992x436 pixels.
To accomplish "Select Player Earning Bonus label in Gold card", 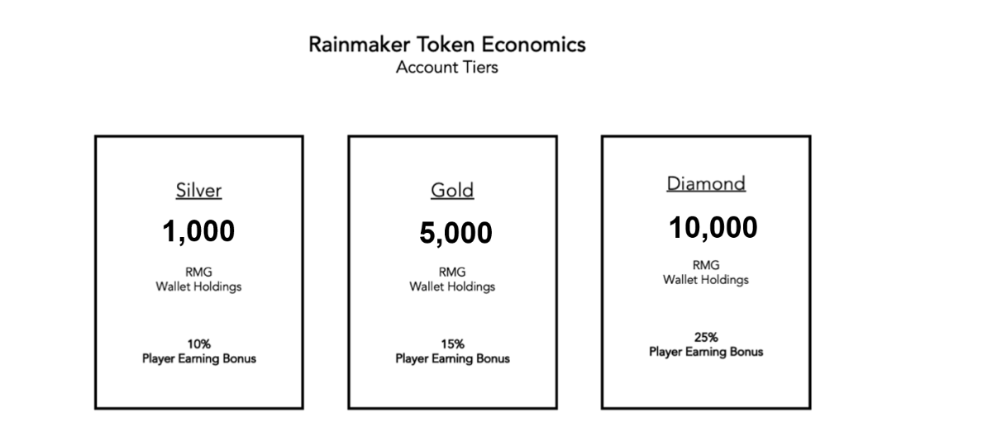I will pos(452,358).
